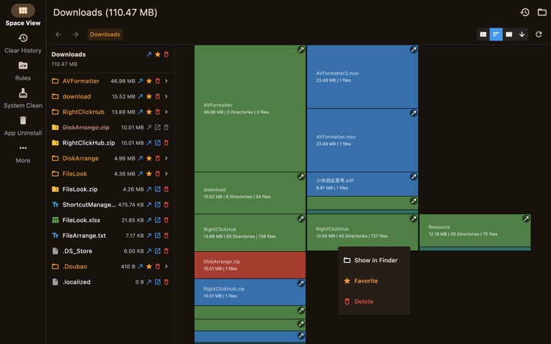Screen dimensions: 551x344
Task: Click the open folder icon at top right
Action: click(x=542, y=12)
